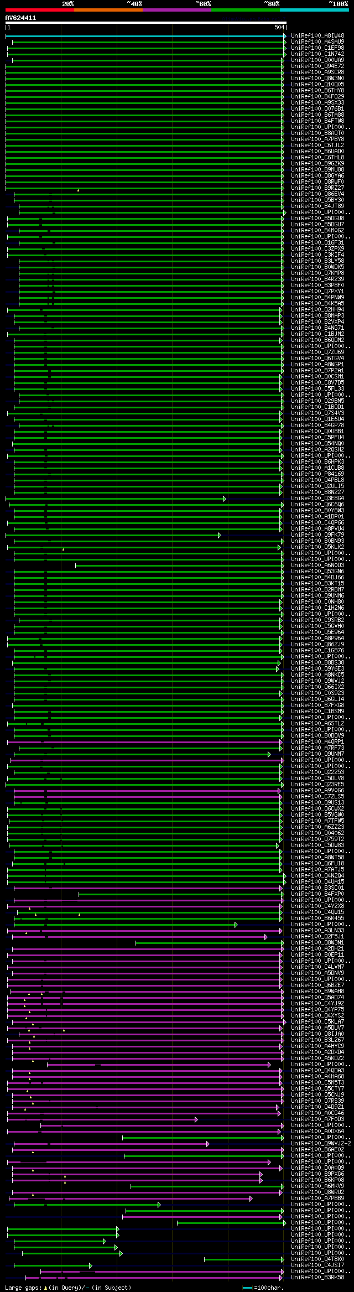354x1292 pixels.
Task: Click the UniRef100_Q29BN5 label
Action: pos(317,401)
